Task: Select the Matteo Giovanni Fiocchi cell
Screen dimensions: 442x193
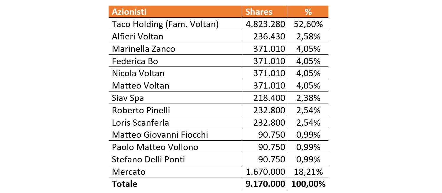Action: [175, 134]
